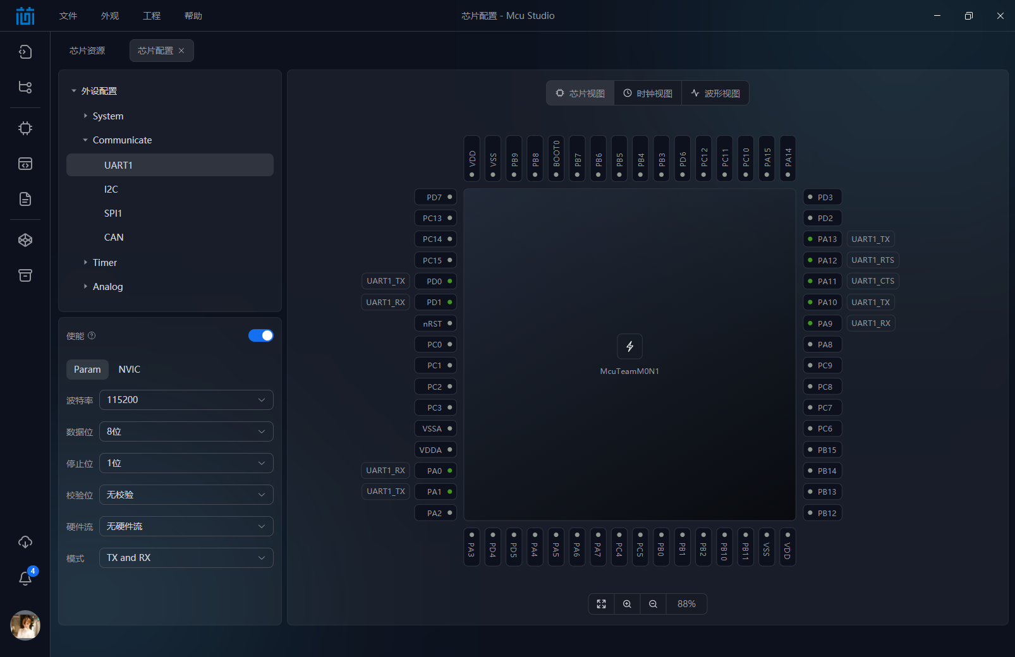Select CAN in the peripheral tree

[114, 237]
